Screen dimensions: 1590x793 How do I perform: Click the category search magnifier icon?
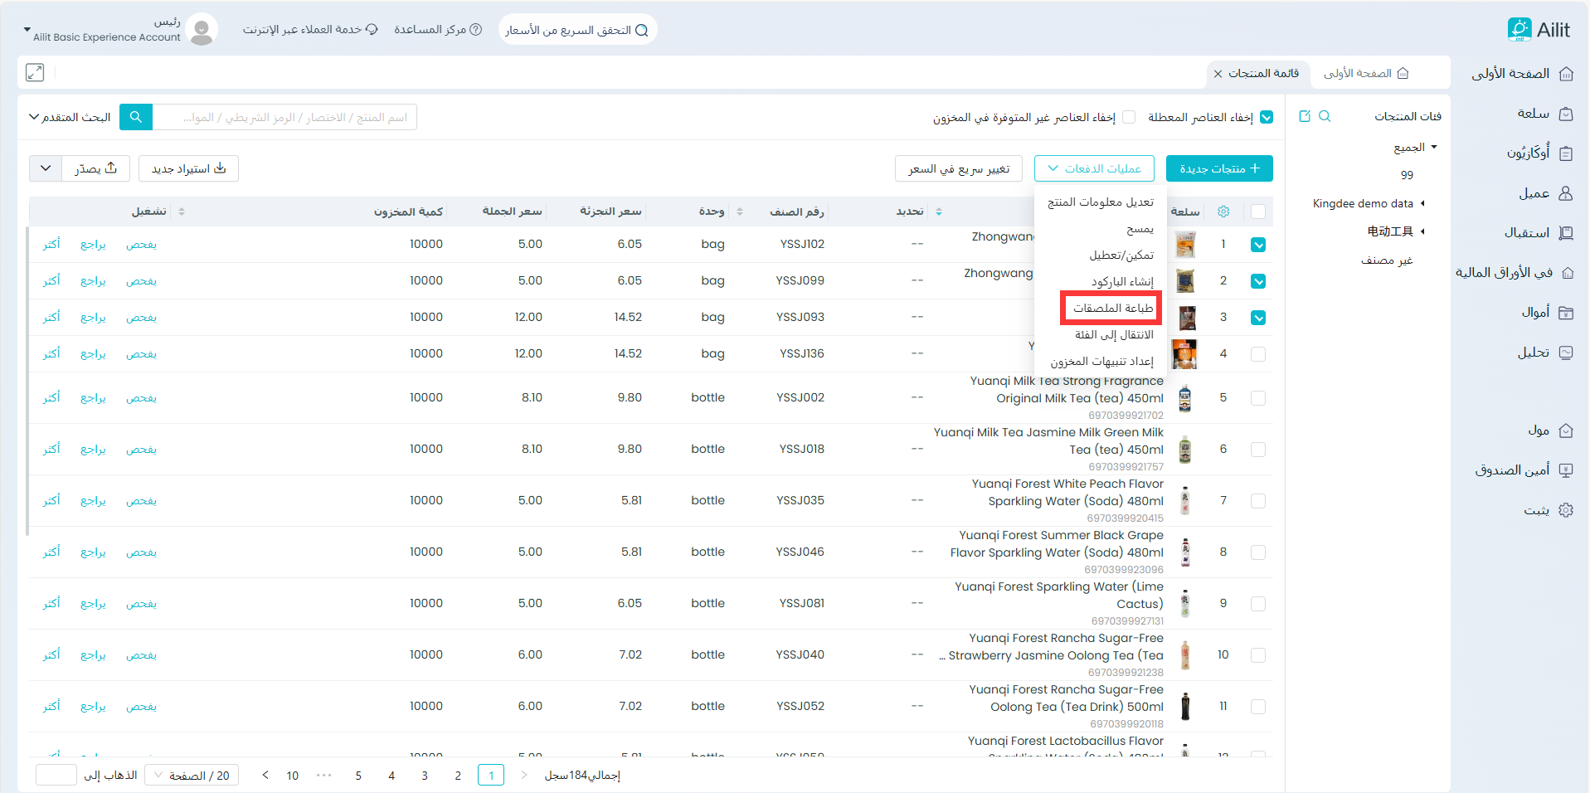(1325, 116)
